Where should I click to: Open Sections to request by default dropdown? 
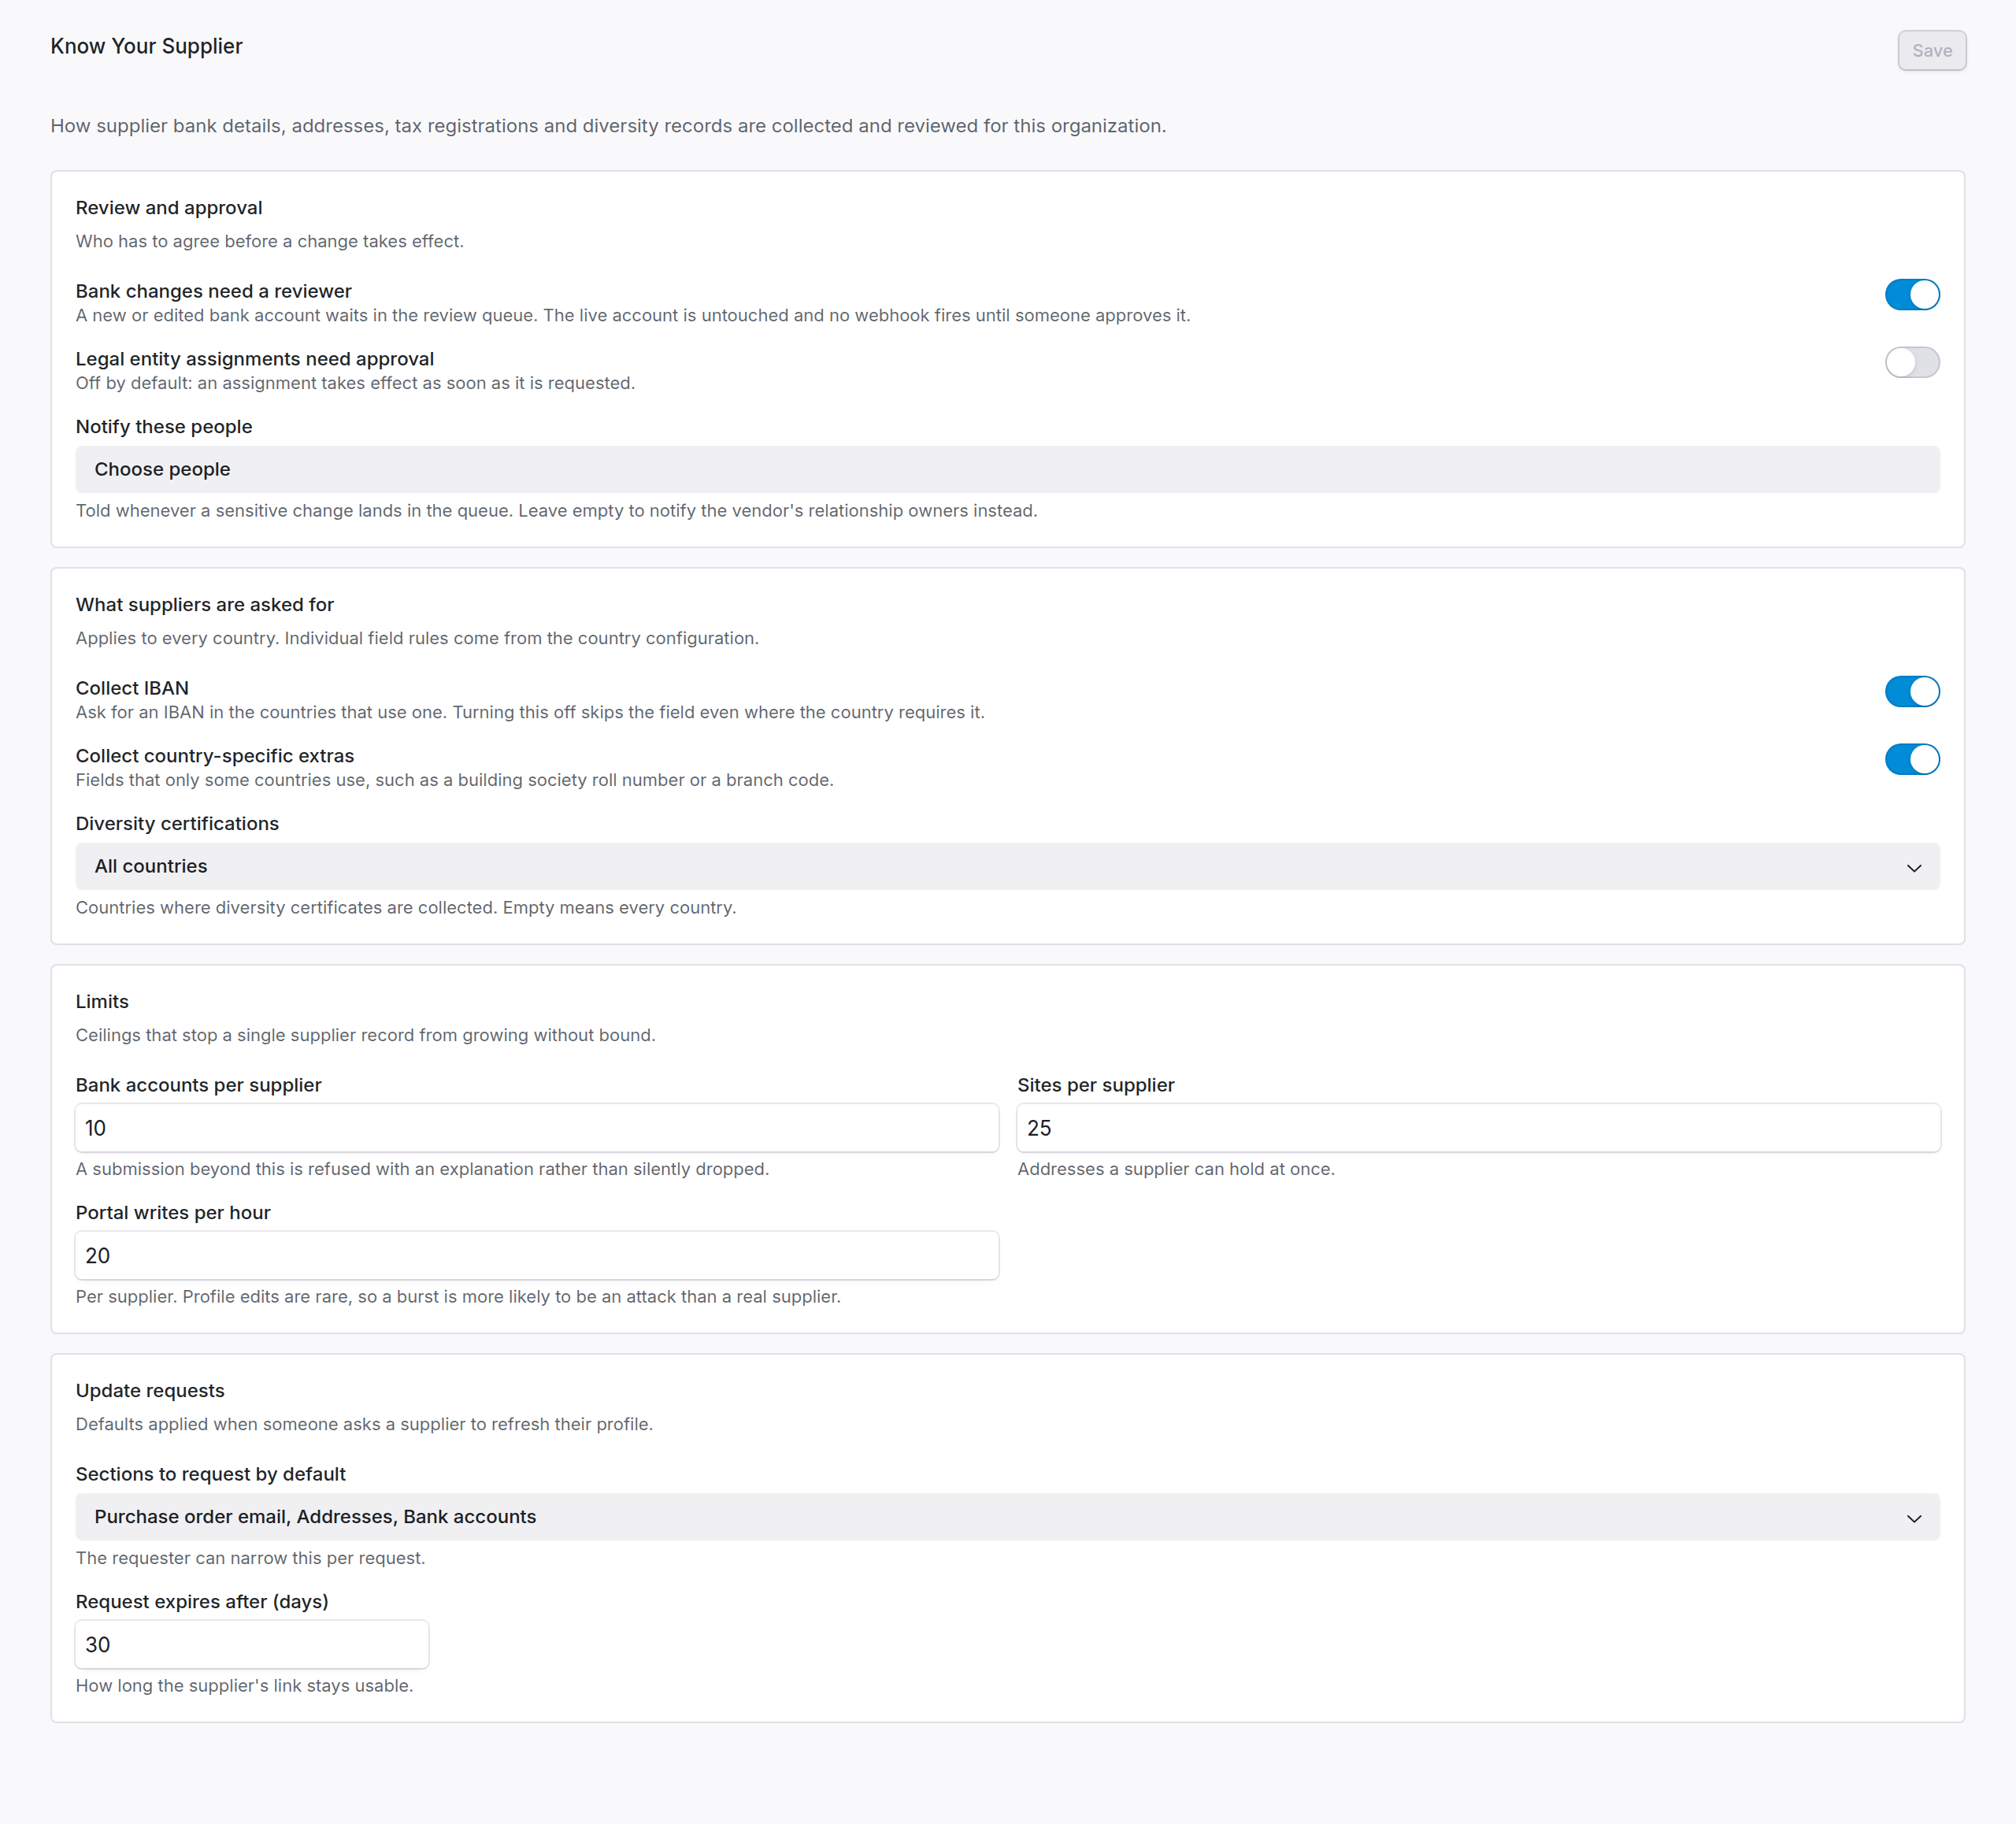[x=1007, y=1517]
